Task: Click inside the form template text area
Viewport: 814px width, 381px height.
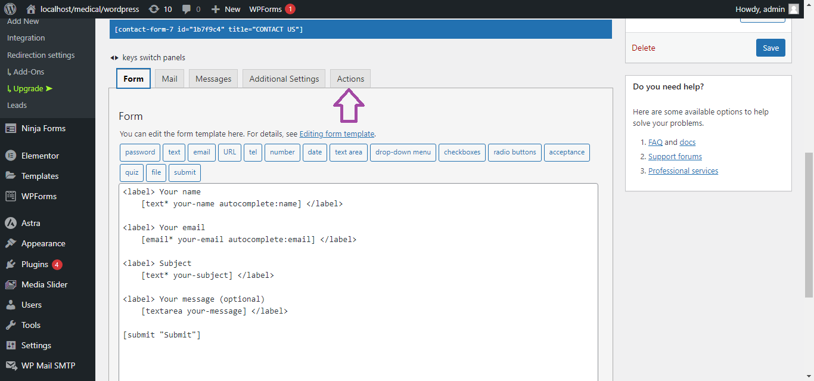Action: click(358, 358)
